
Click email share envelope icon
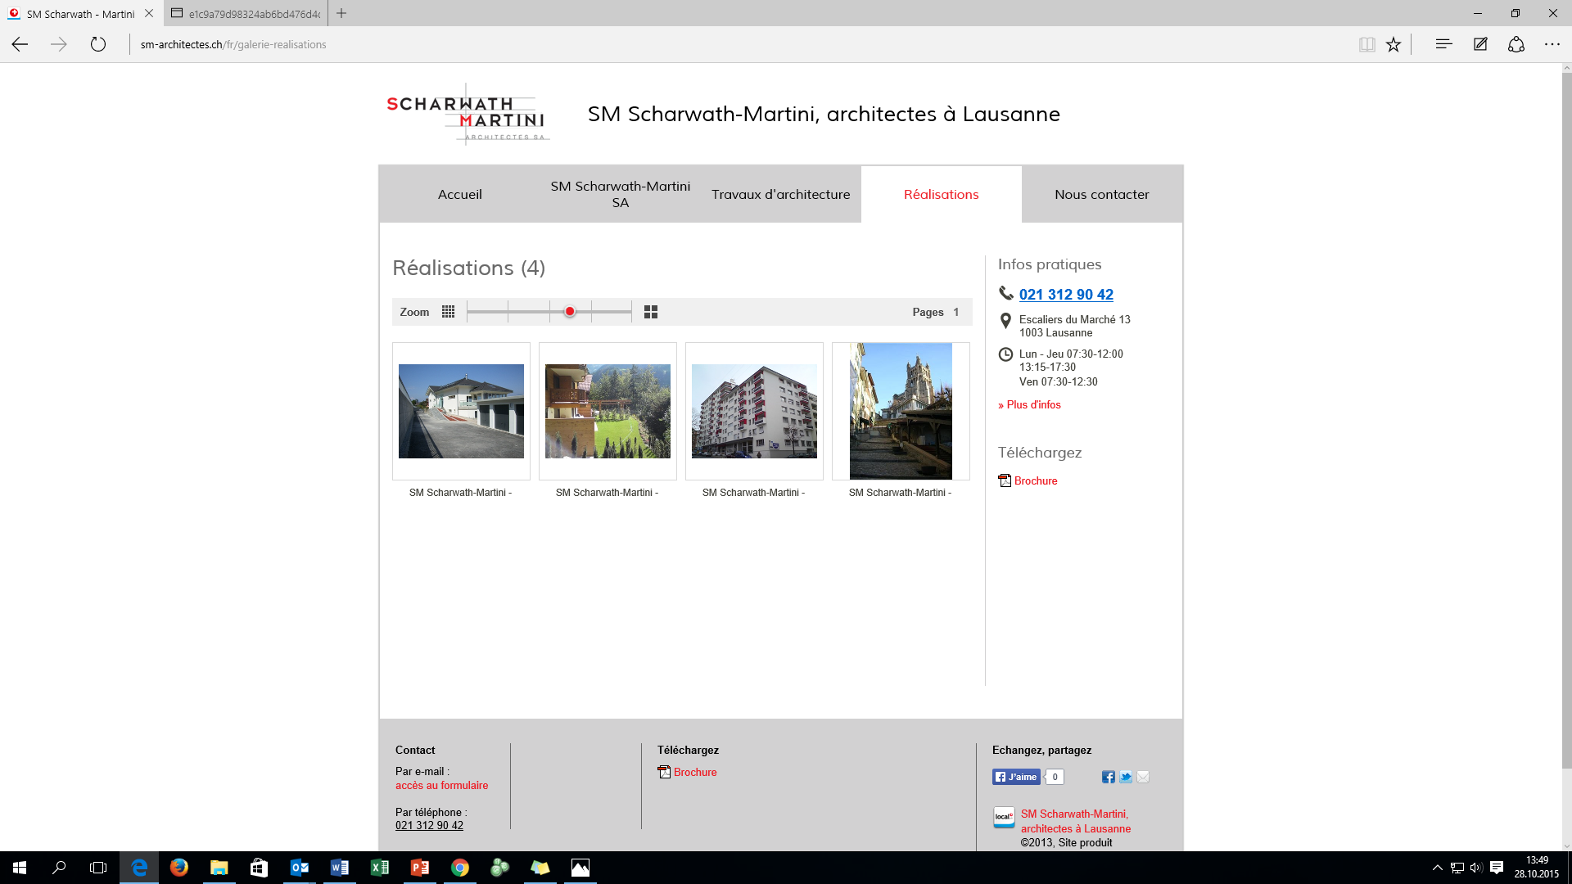(1143, 777)
